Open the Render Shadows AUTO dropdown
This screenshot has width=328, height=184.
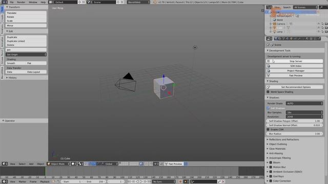[x=304, y=103]
